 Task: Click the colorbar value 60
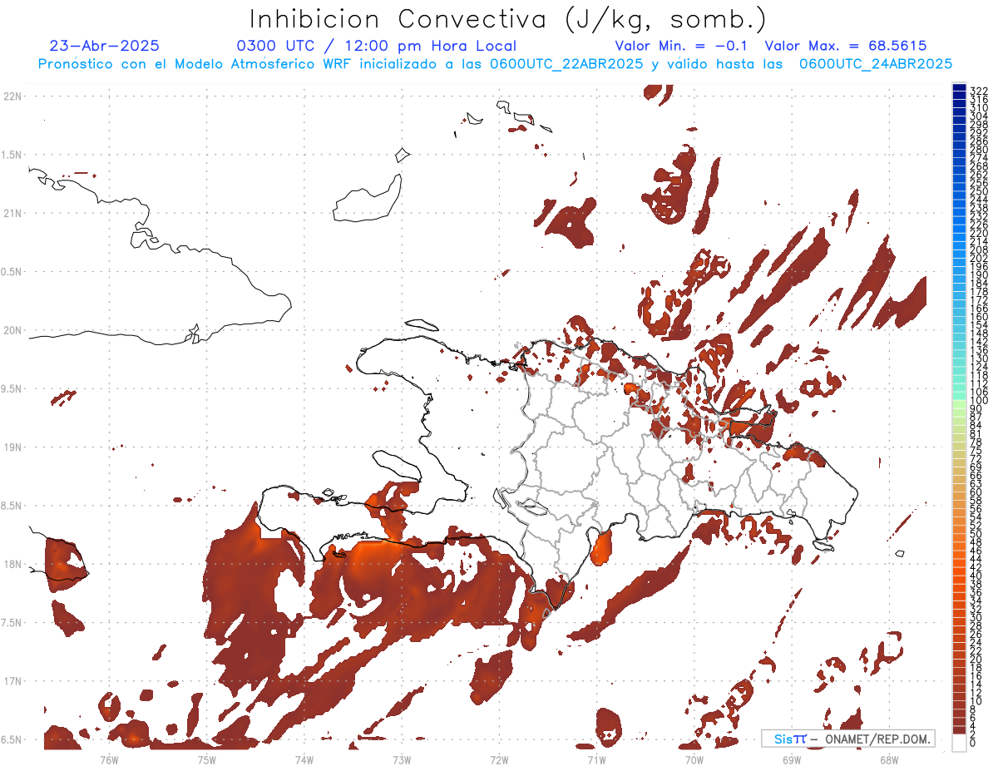[x=976, y=492]
